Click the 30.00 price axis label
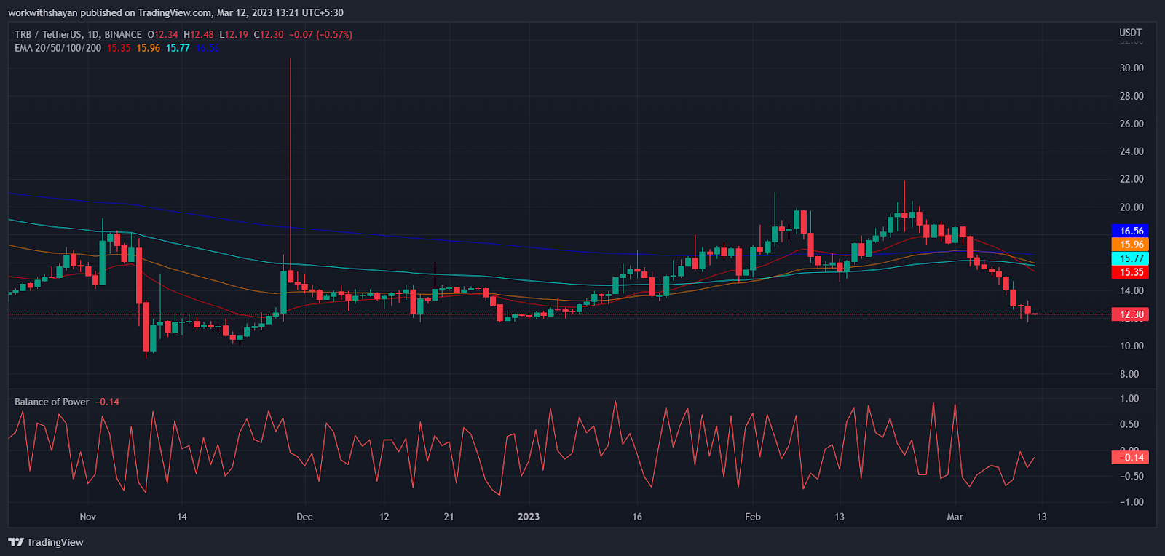This screenshot has height=556, width=1165. [1132, 68]
